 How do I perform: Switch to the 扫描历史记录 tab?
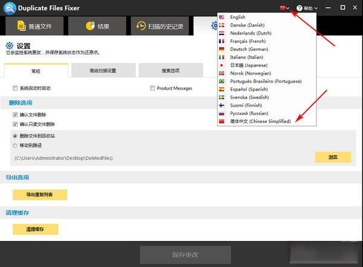point(160,26)
